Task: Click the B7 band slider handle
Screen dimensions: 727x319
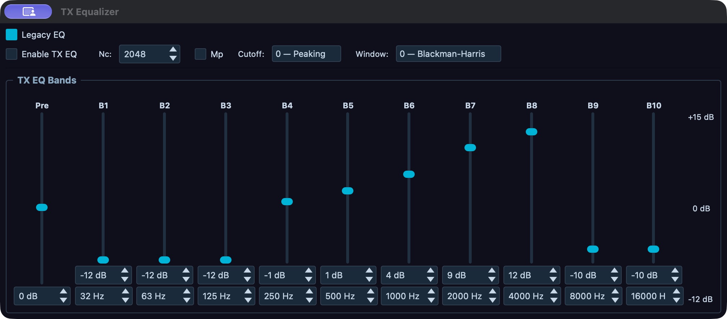Action: coord(470,148)
